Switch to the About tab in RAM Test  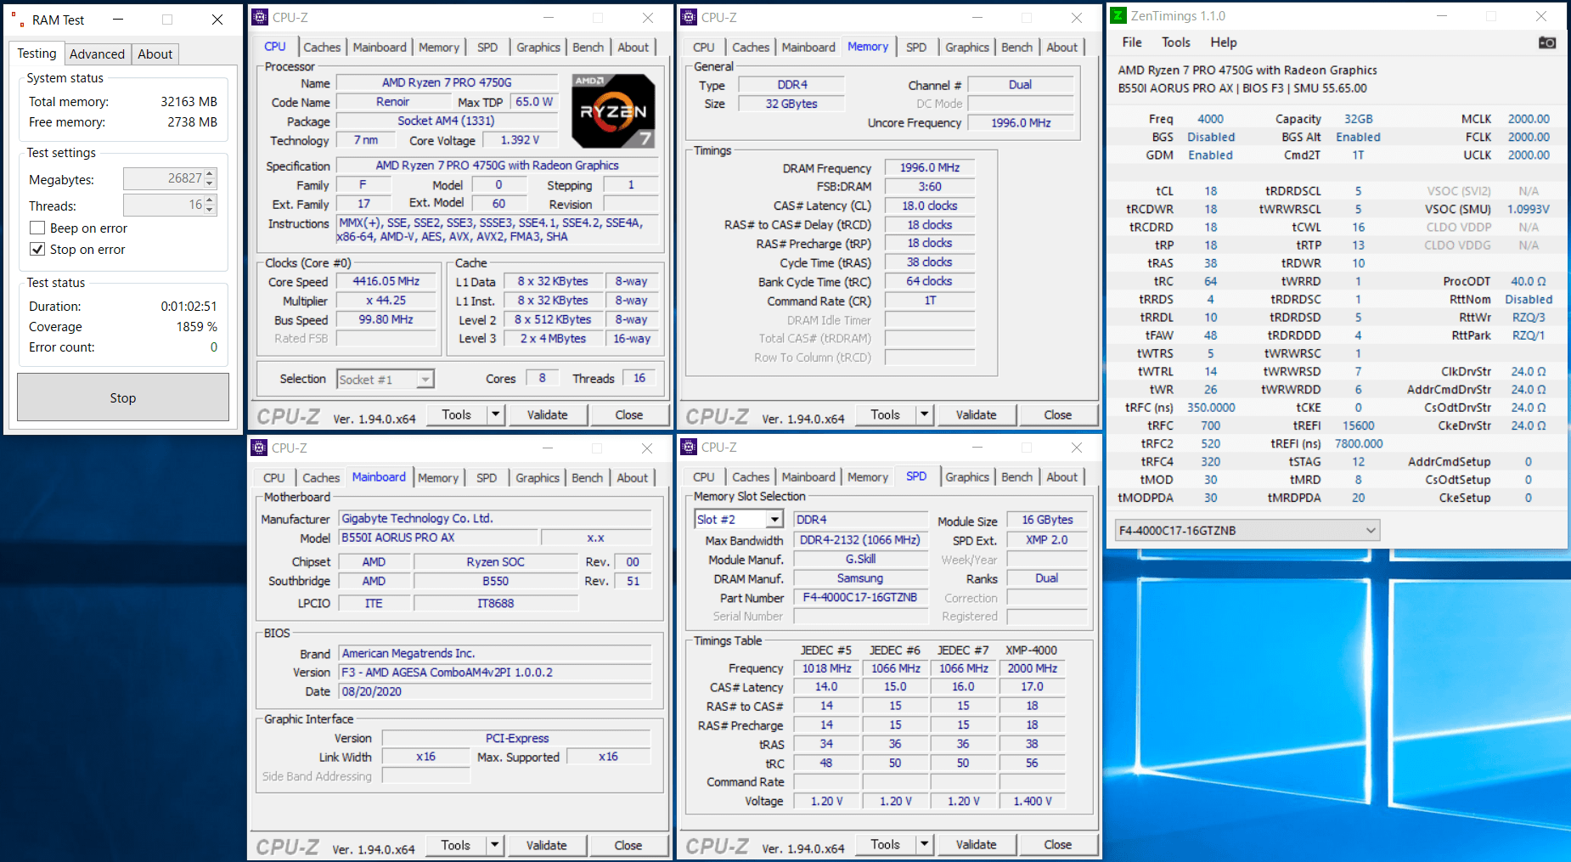tap(155, 54)
